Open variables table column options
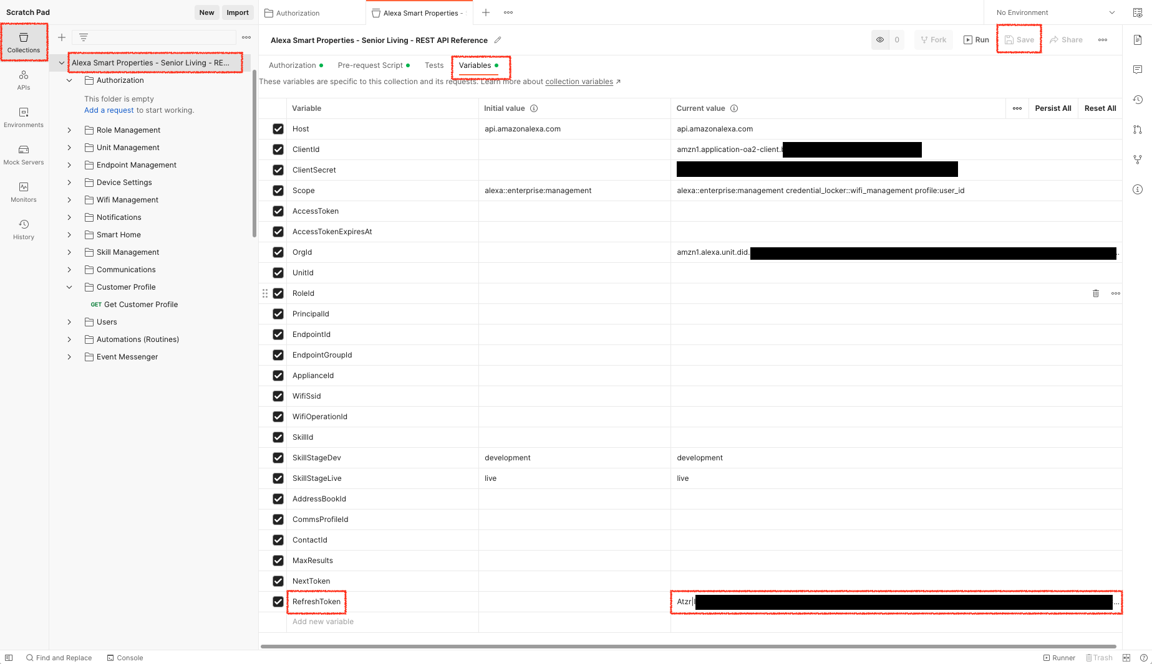This screenshot has width=1152, height=664. (x=1017, y=108)
